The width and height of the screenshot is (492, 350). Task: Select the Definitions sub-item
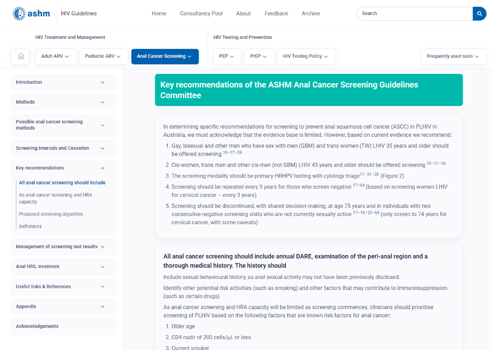(x=30, y=226)
